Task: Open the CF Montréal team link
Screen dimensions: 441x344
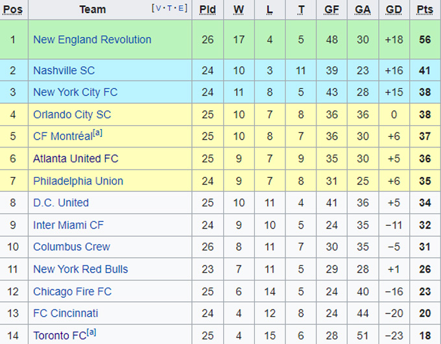Action: click(63, 137)
